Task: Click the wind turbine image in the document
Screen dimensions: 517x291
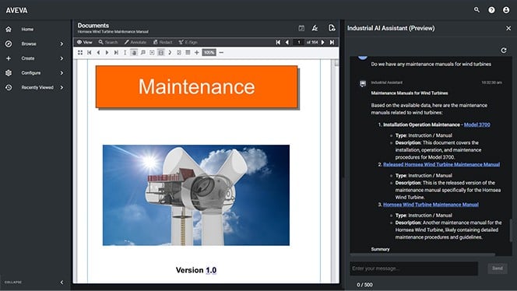Action: [196, 195]
